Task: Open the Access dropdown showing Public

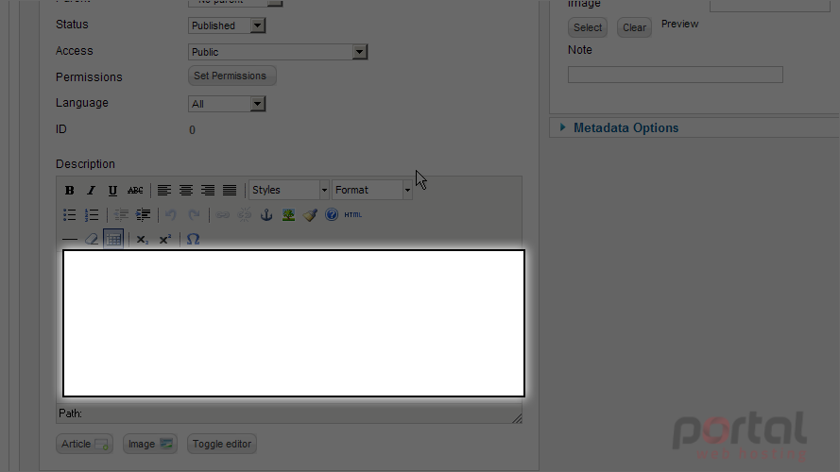Action: pyautogui.click(x=278, y=52)
